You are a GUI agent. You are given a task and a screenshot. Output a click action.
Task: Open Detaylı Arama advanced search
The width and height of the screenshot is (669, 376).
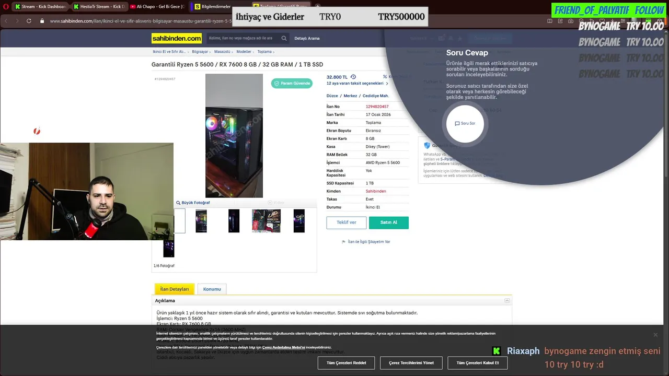(307, 38)
